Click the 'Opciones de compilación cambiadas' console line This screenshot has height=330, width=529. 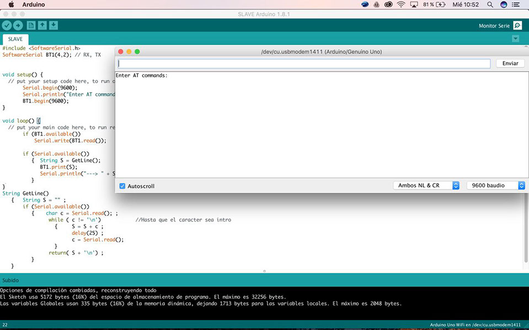[78, 290]
